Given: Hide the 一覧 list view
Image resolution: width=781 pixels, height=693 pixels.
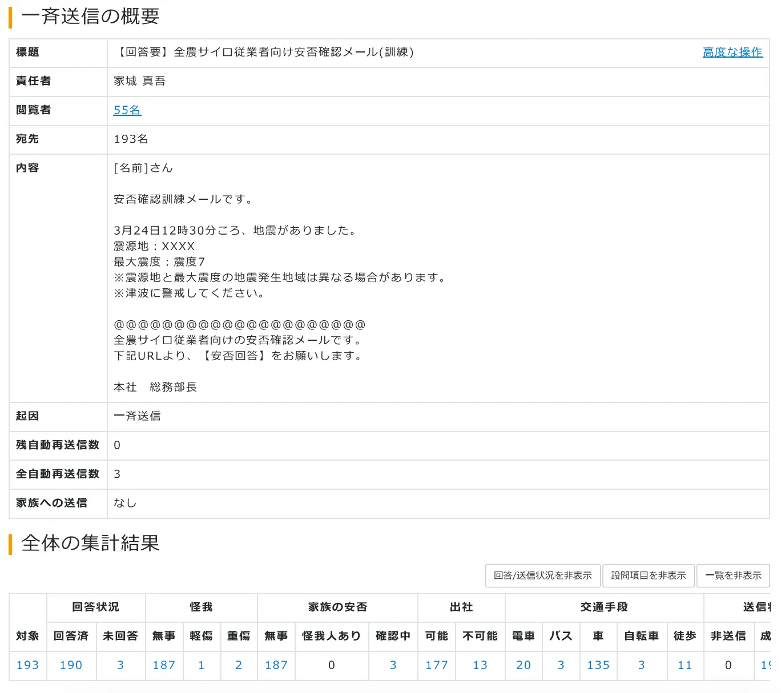Looking at the screenshot, I should tap(733, 575).
